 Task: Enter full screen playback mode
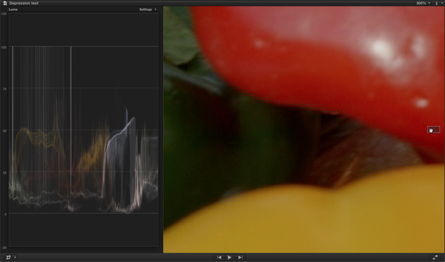pos(435,257)
